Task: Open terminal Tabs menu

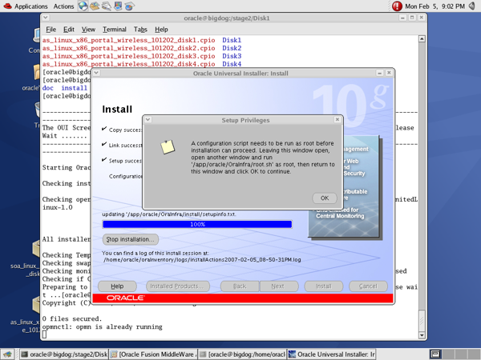Action: (x=140, y=30)
